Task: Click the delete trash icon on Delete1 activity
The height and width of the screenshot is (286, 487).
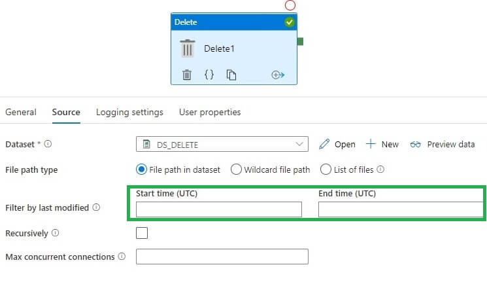Action: click(x=187, y=75)
